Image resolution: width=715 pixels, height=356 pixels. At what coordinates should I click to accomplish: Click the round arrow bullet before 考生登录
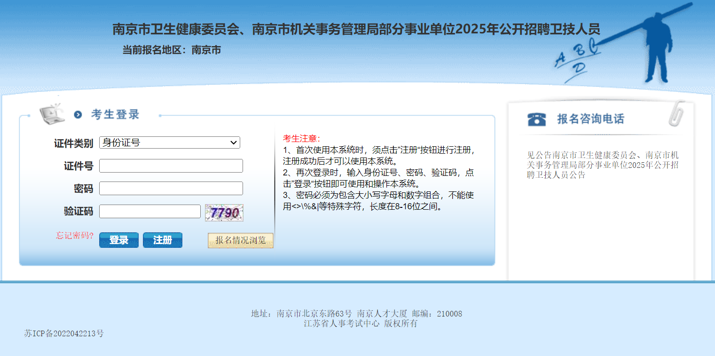point(78,114)
